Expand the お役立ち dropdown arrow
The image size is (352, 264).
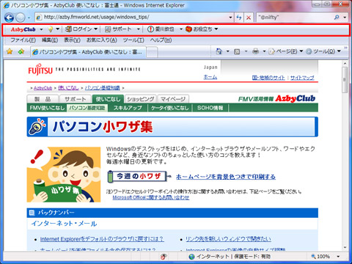(216, 29)
